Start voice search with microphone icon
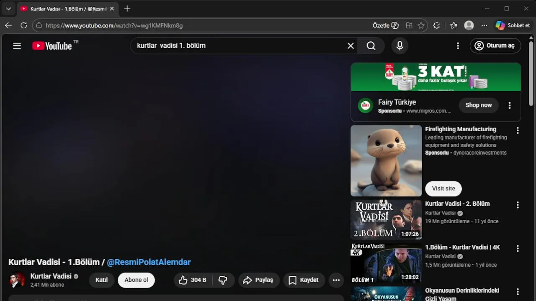The image size is (536, 301). point(400,46)
